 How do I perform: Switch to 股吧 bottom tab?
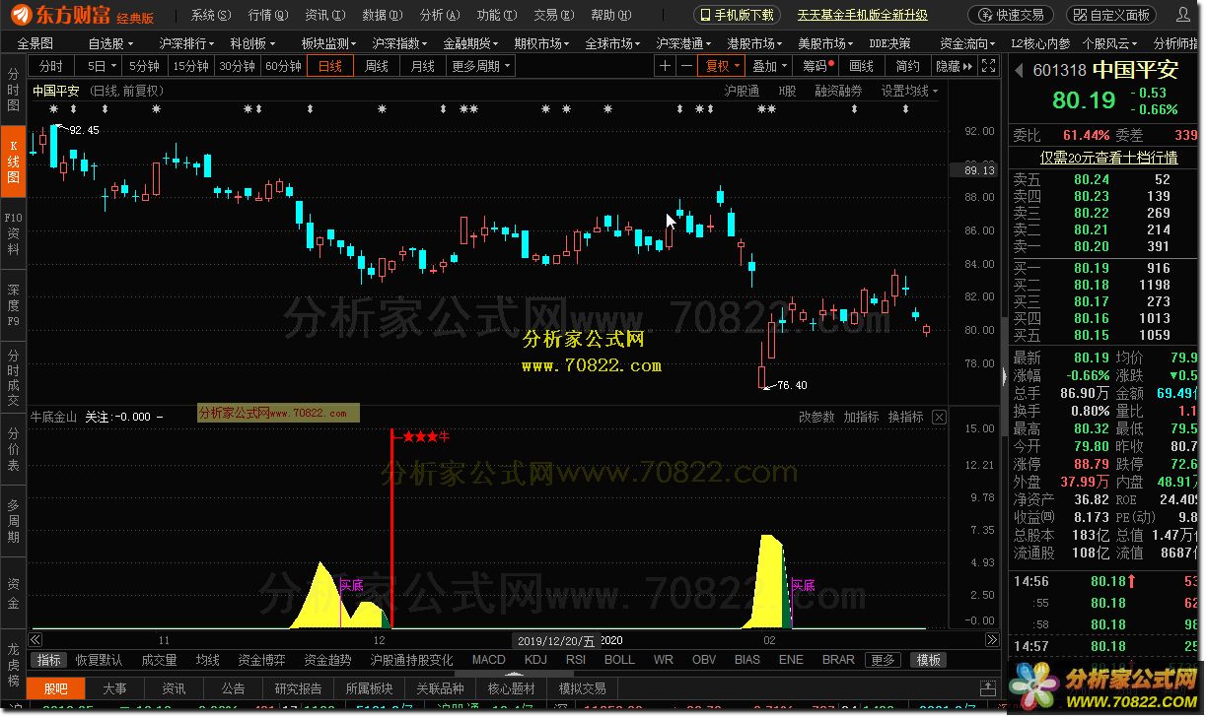56,688
